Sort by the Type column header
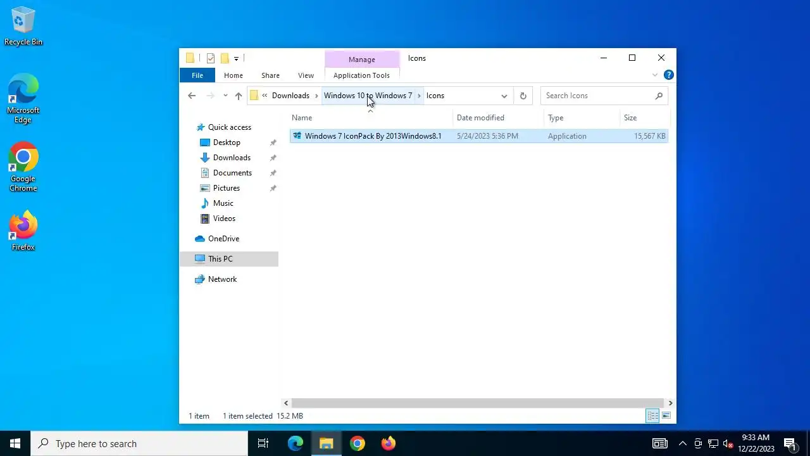 point(582,118)
